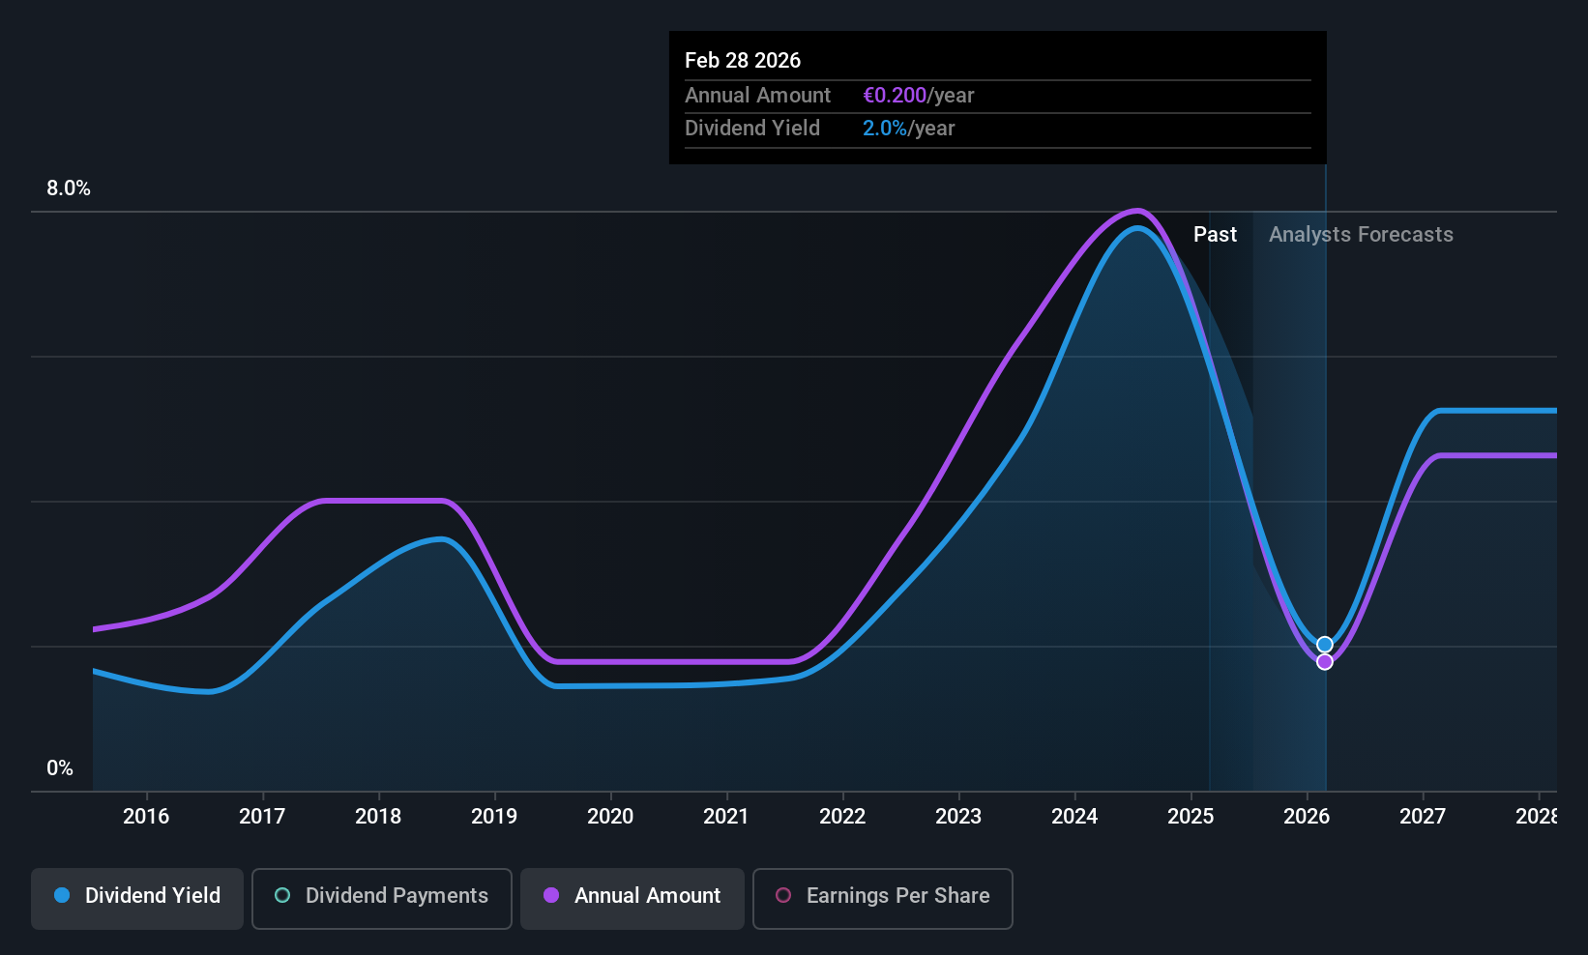Click the 2019 x-axis label

(494, 817)
